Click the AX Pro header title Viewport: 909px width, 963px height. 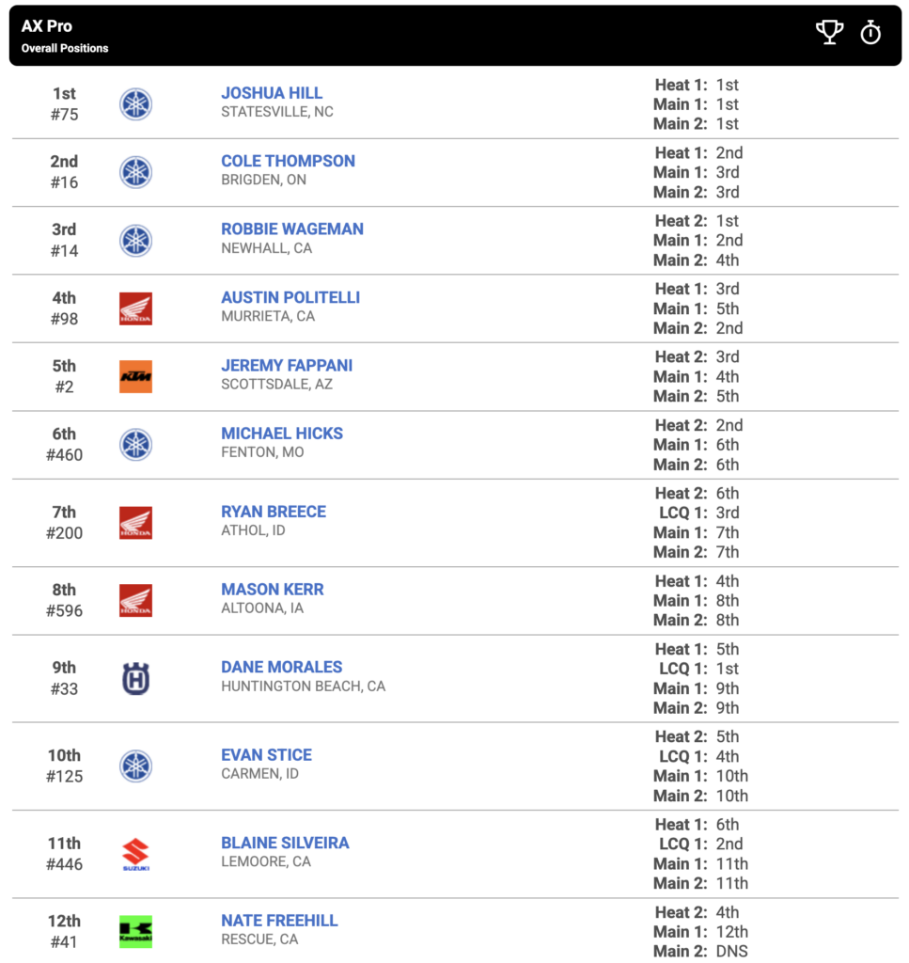47,26
